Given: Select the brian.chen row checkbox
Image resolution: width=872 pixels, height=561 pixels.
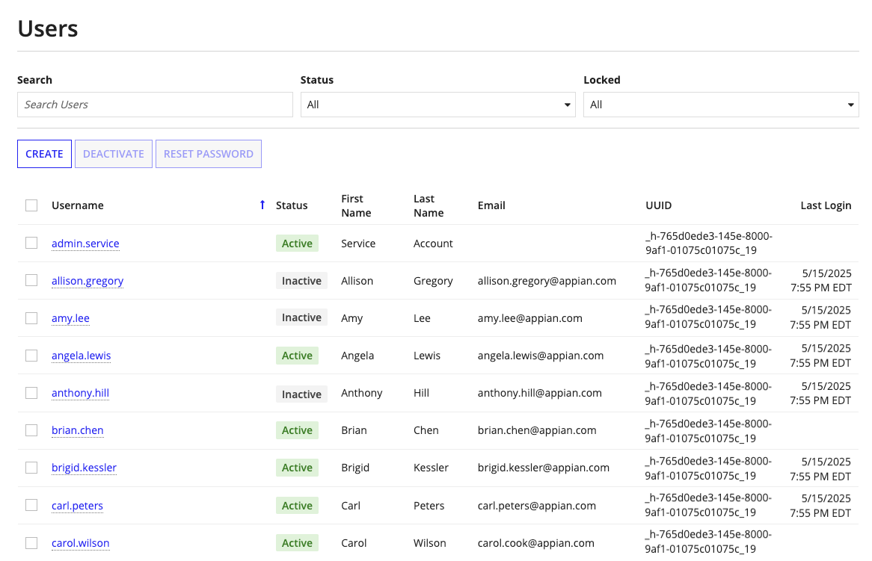Looking at the screenshot, I should (x=31, y=430).
